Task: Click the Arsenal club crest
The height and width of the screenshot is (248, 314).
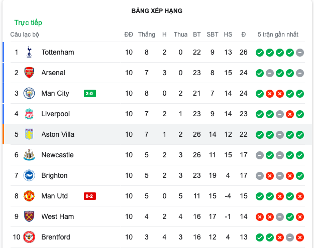Action: [29, 73]
